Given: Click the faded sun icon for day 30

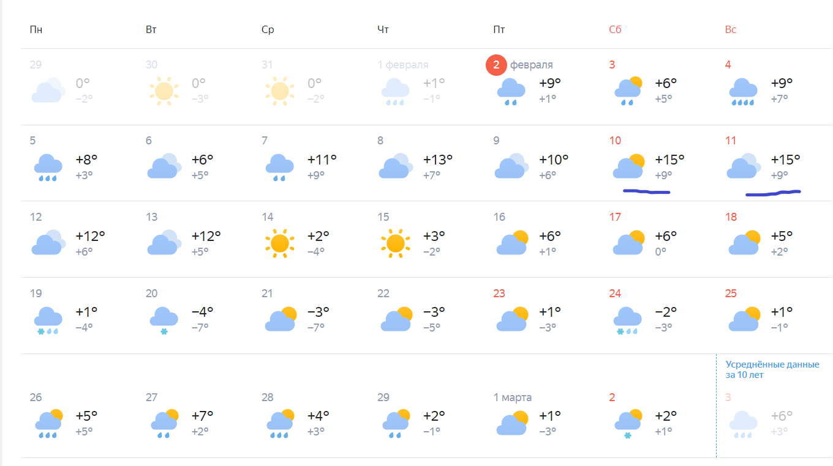Looking at the screenshot, I should point(164,91).
